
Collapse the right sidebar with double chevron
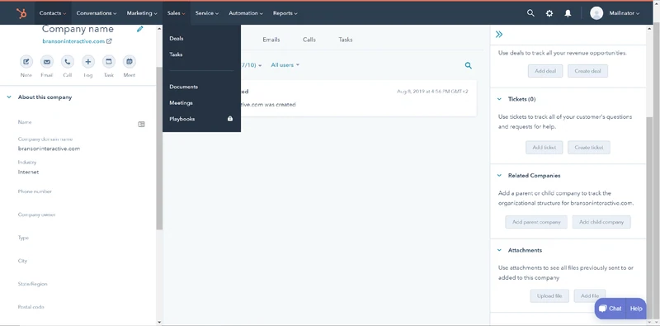[x=499, y=34]
